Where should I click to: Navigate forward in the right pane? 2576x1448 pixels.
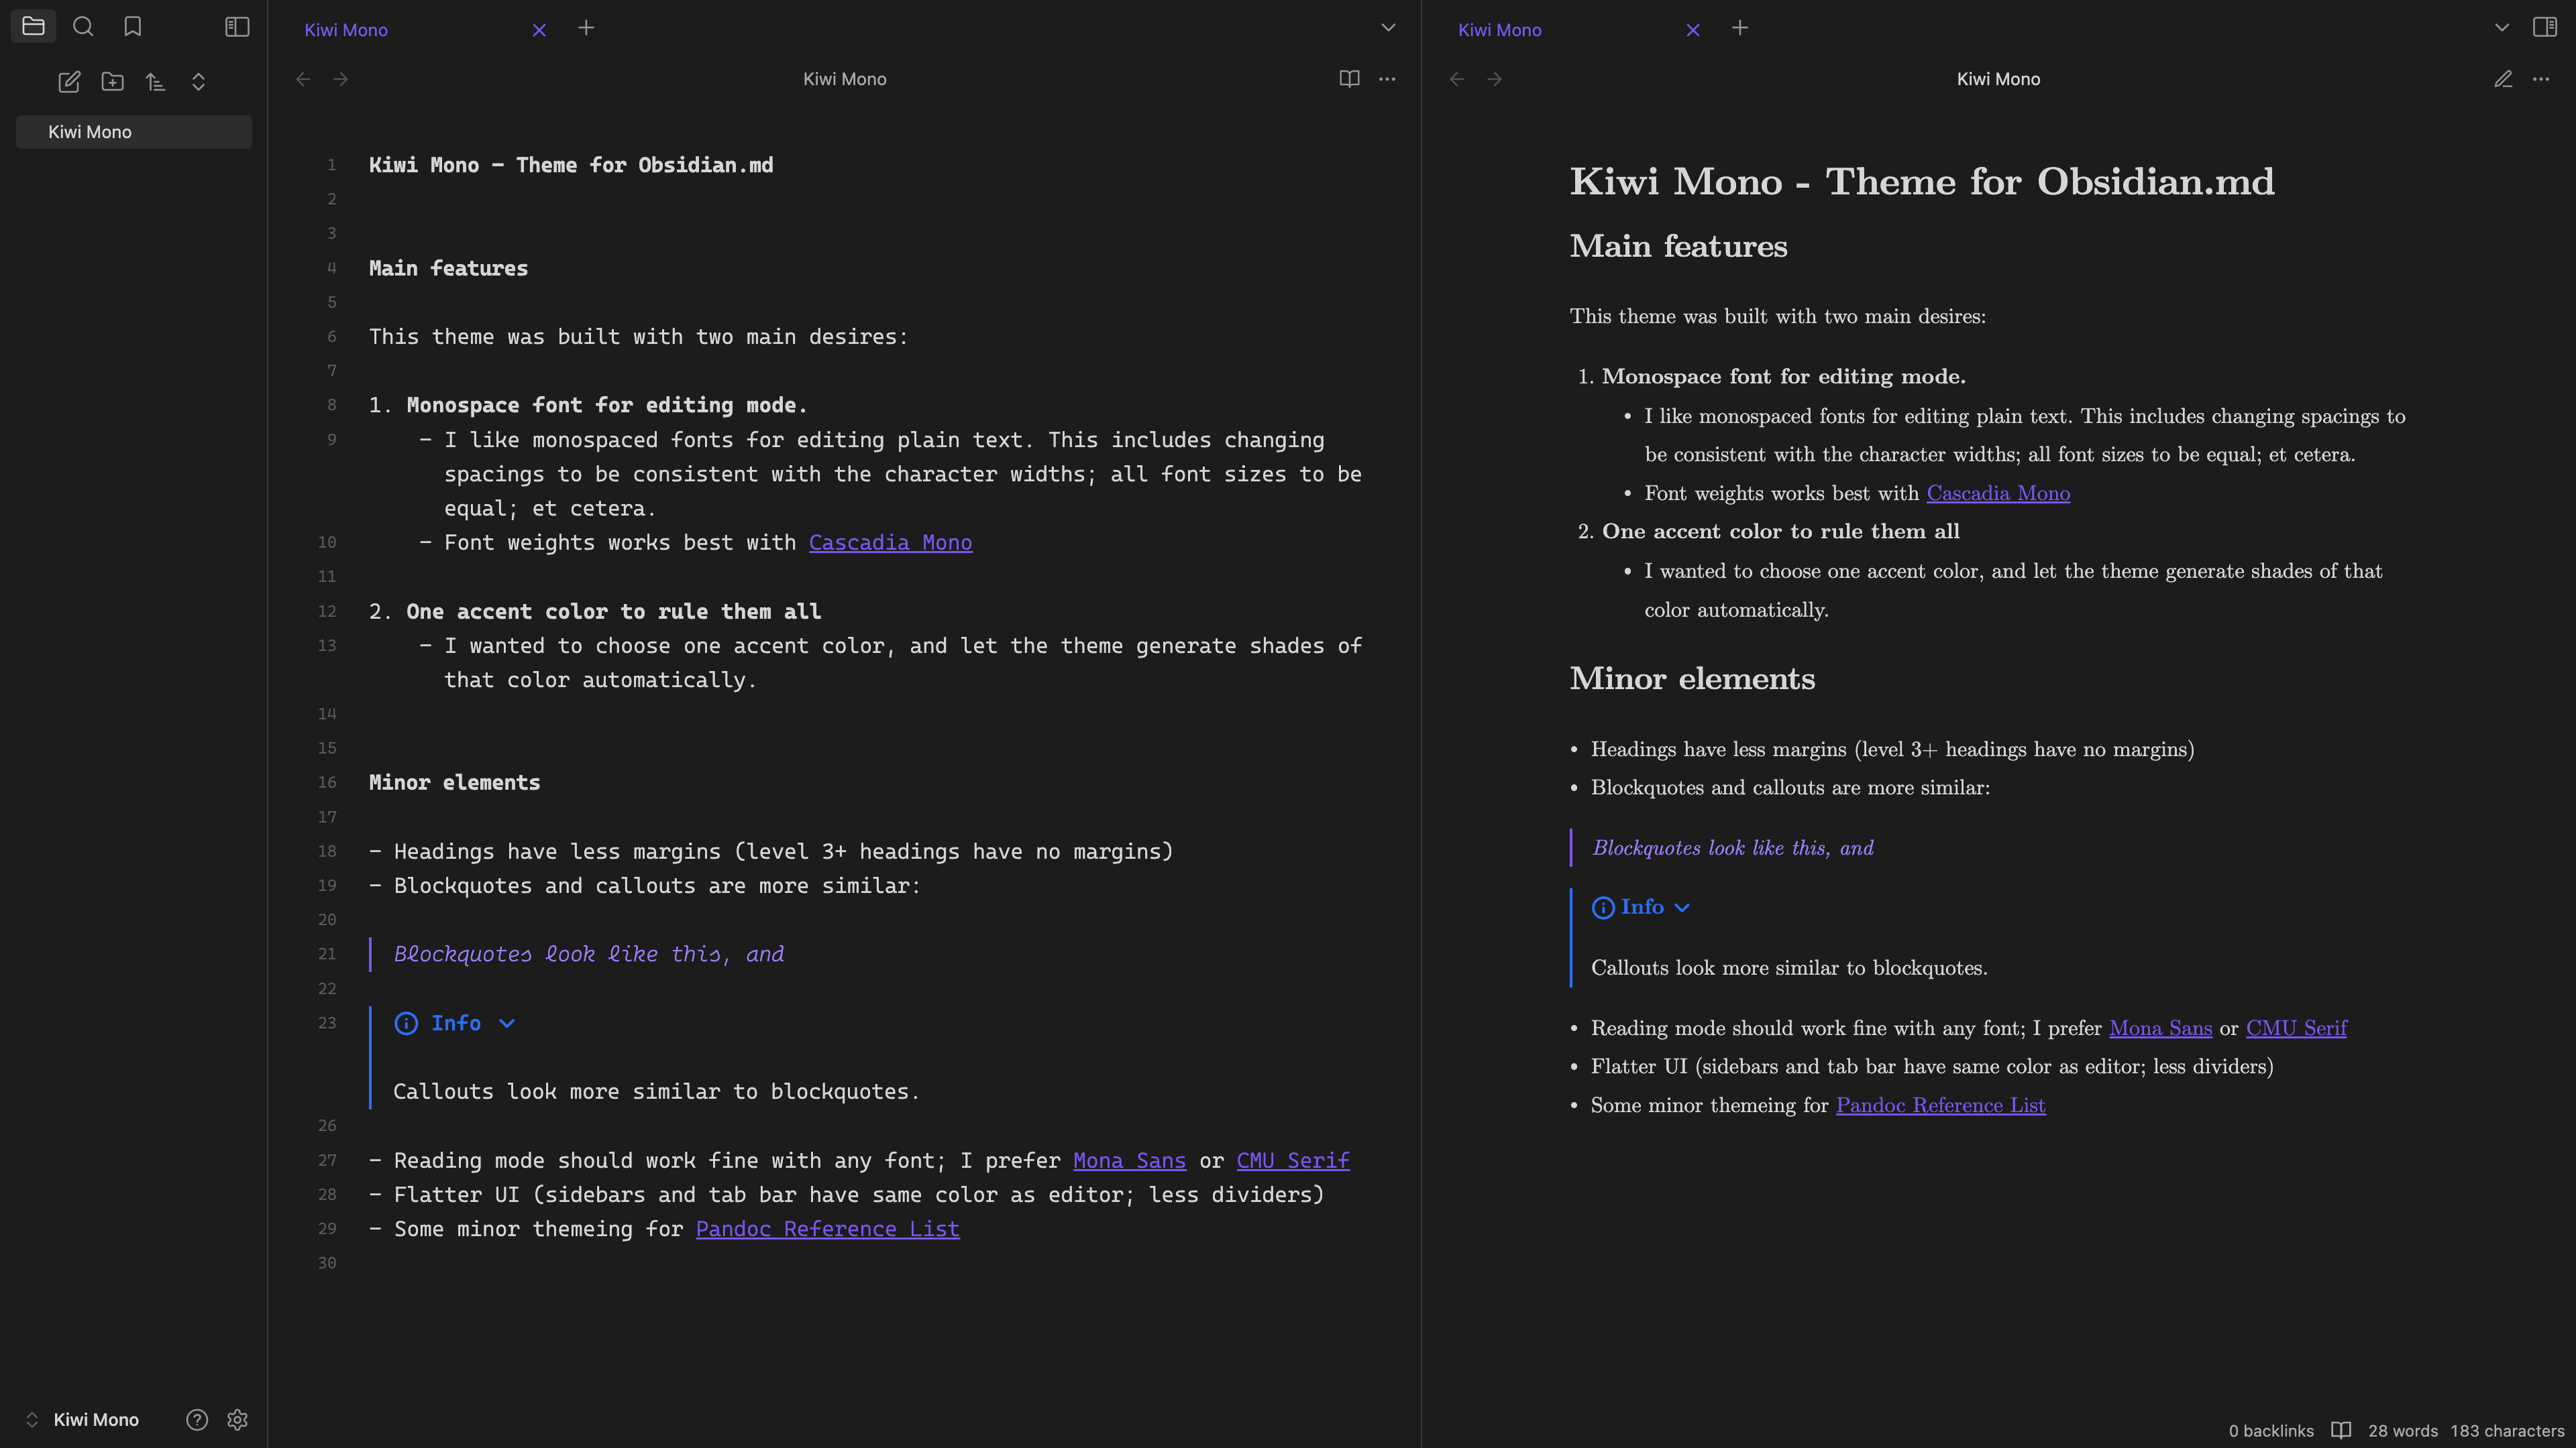[x=1494, y=79]
